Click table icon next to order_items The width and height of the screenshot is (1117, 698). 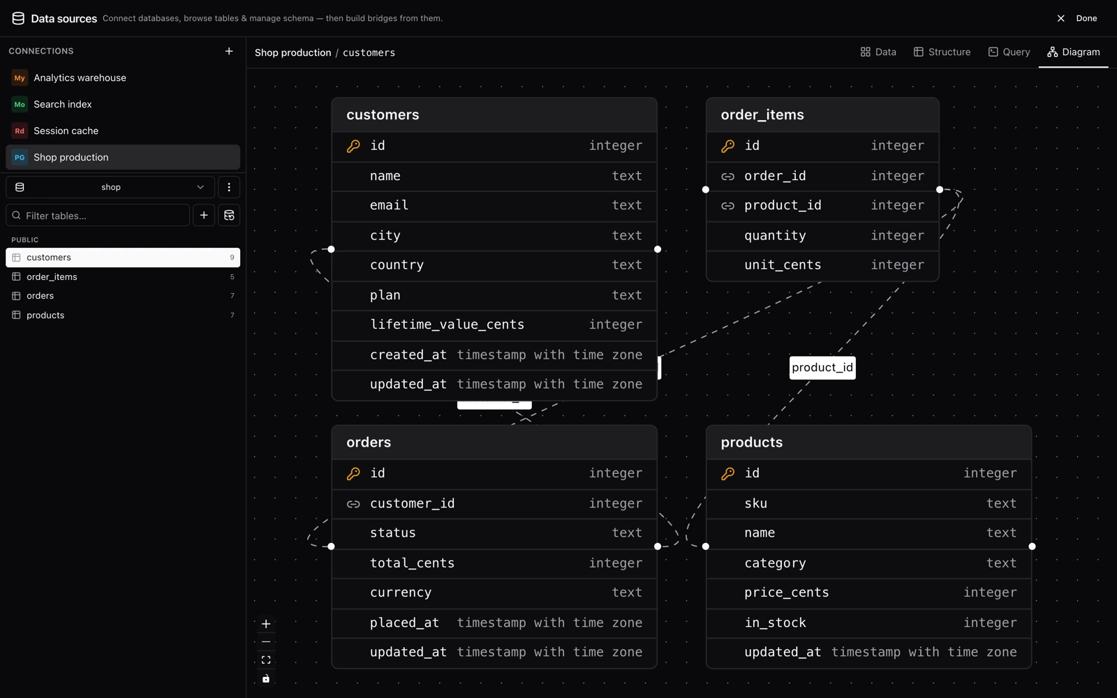pyautogui.click(x=16, y=277)
